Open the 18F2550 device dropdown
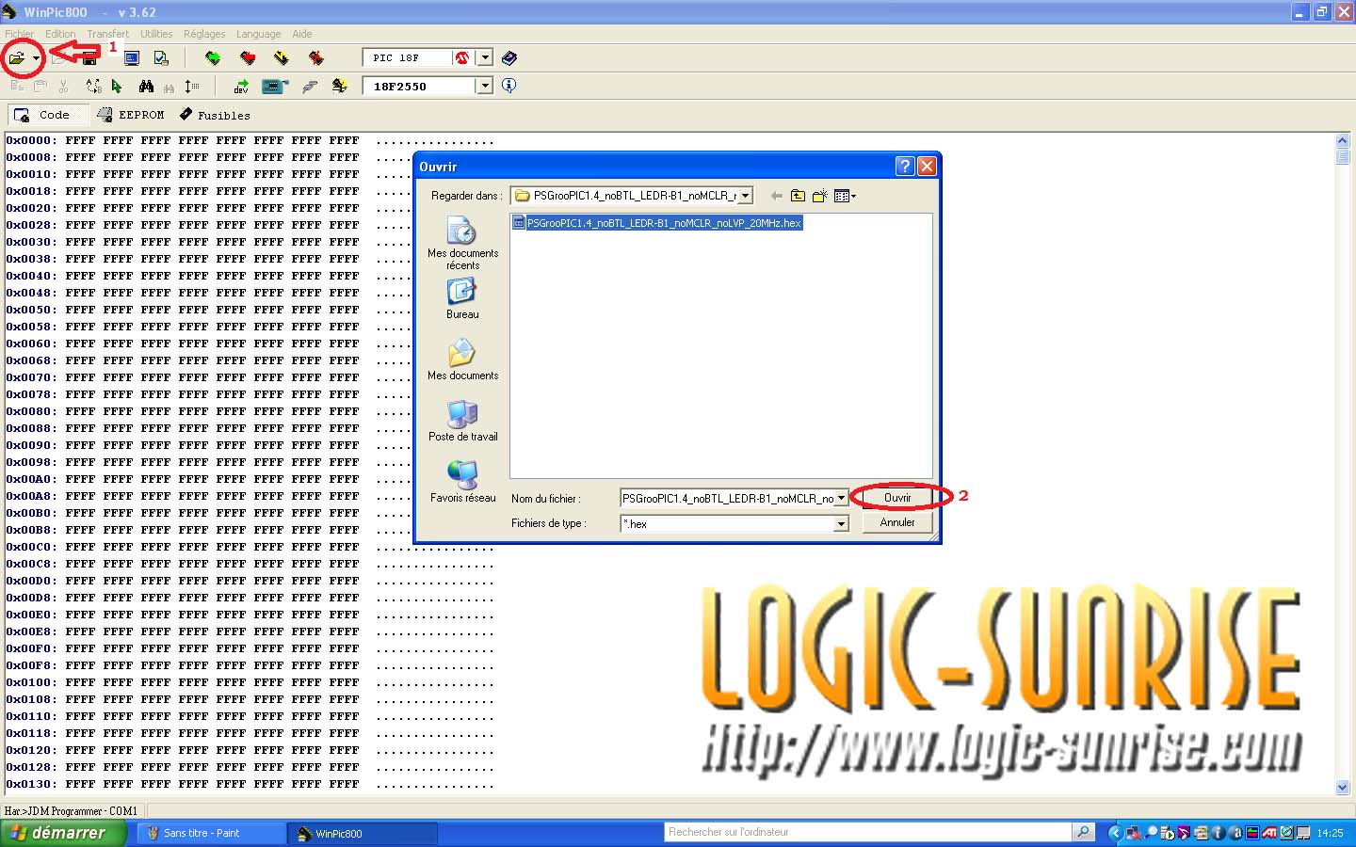The width and height of the screenshot is (1356, 847). tap(485, 86)
